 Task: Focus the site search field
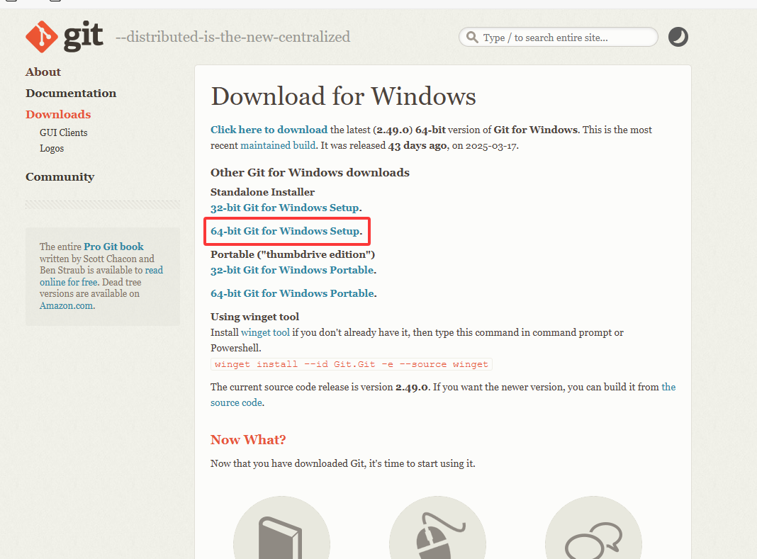pos(558,37)
